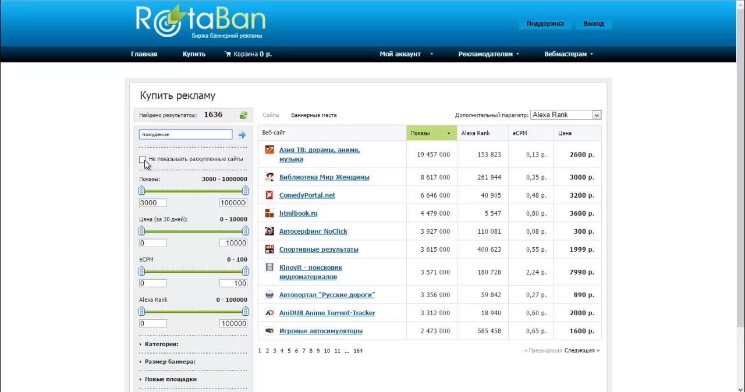Click favicon of Азия ТВ site
Screen dimensions: 745x392
(269, 149)
